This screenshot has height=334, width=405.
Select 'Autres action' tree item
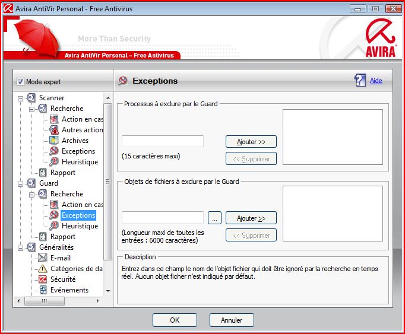coord(82,130)
